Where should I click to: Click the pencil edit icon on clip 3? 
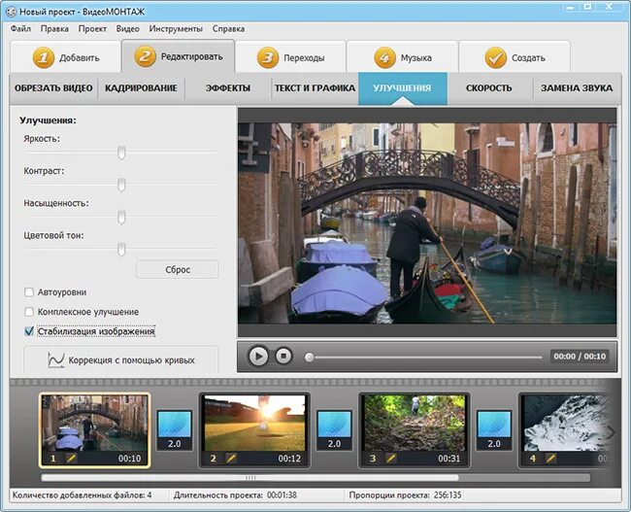(391, 458)
